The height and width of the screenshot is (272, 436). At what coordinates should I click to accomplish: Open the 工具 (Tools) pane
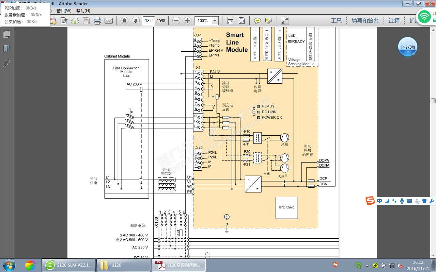[x=336, y=21]
